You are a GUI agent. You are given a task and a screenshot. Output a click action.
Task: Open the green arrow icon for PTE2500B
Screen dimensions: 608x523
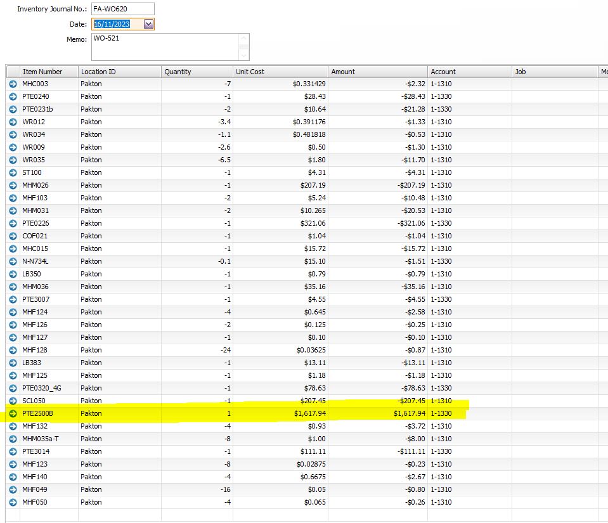pos(13,414)
